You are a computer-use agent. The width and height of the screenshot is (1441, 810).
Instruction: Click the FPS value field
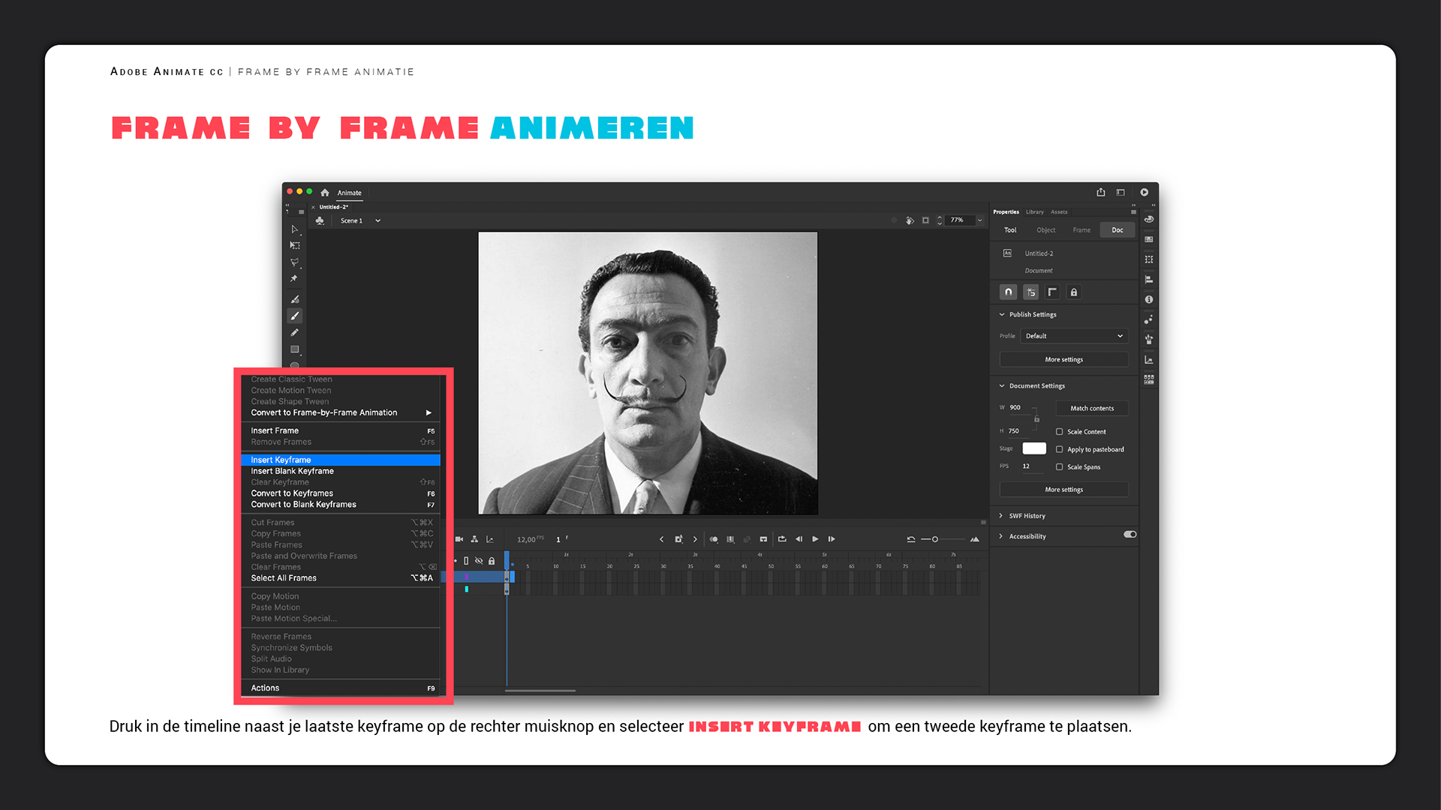point(1026,466)
